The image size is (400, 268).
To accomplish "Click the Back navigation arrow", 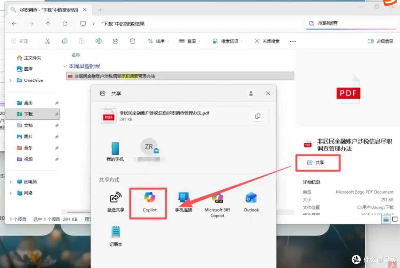I will pyautogui.click(x=14, y=24).
